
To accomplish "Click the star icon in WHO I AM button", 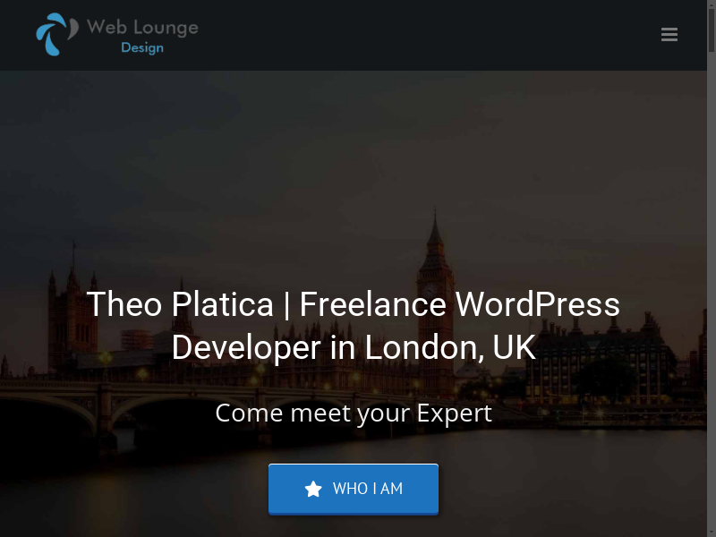I will (313, 489).
